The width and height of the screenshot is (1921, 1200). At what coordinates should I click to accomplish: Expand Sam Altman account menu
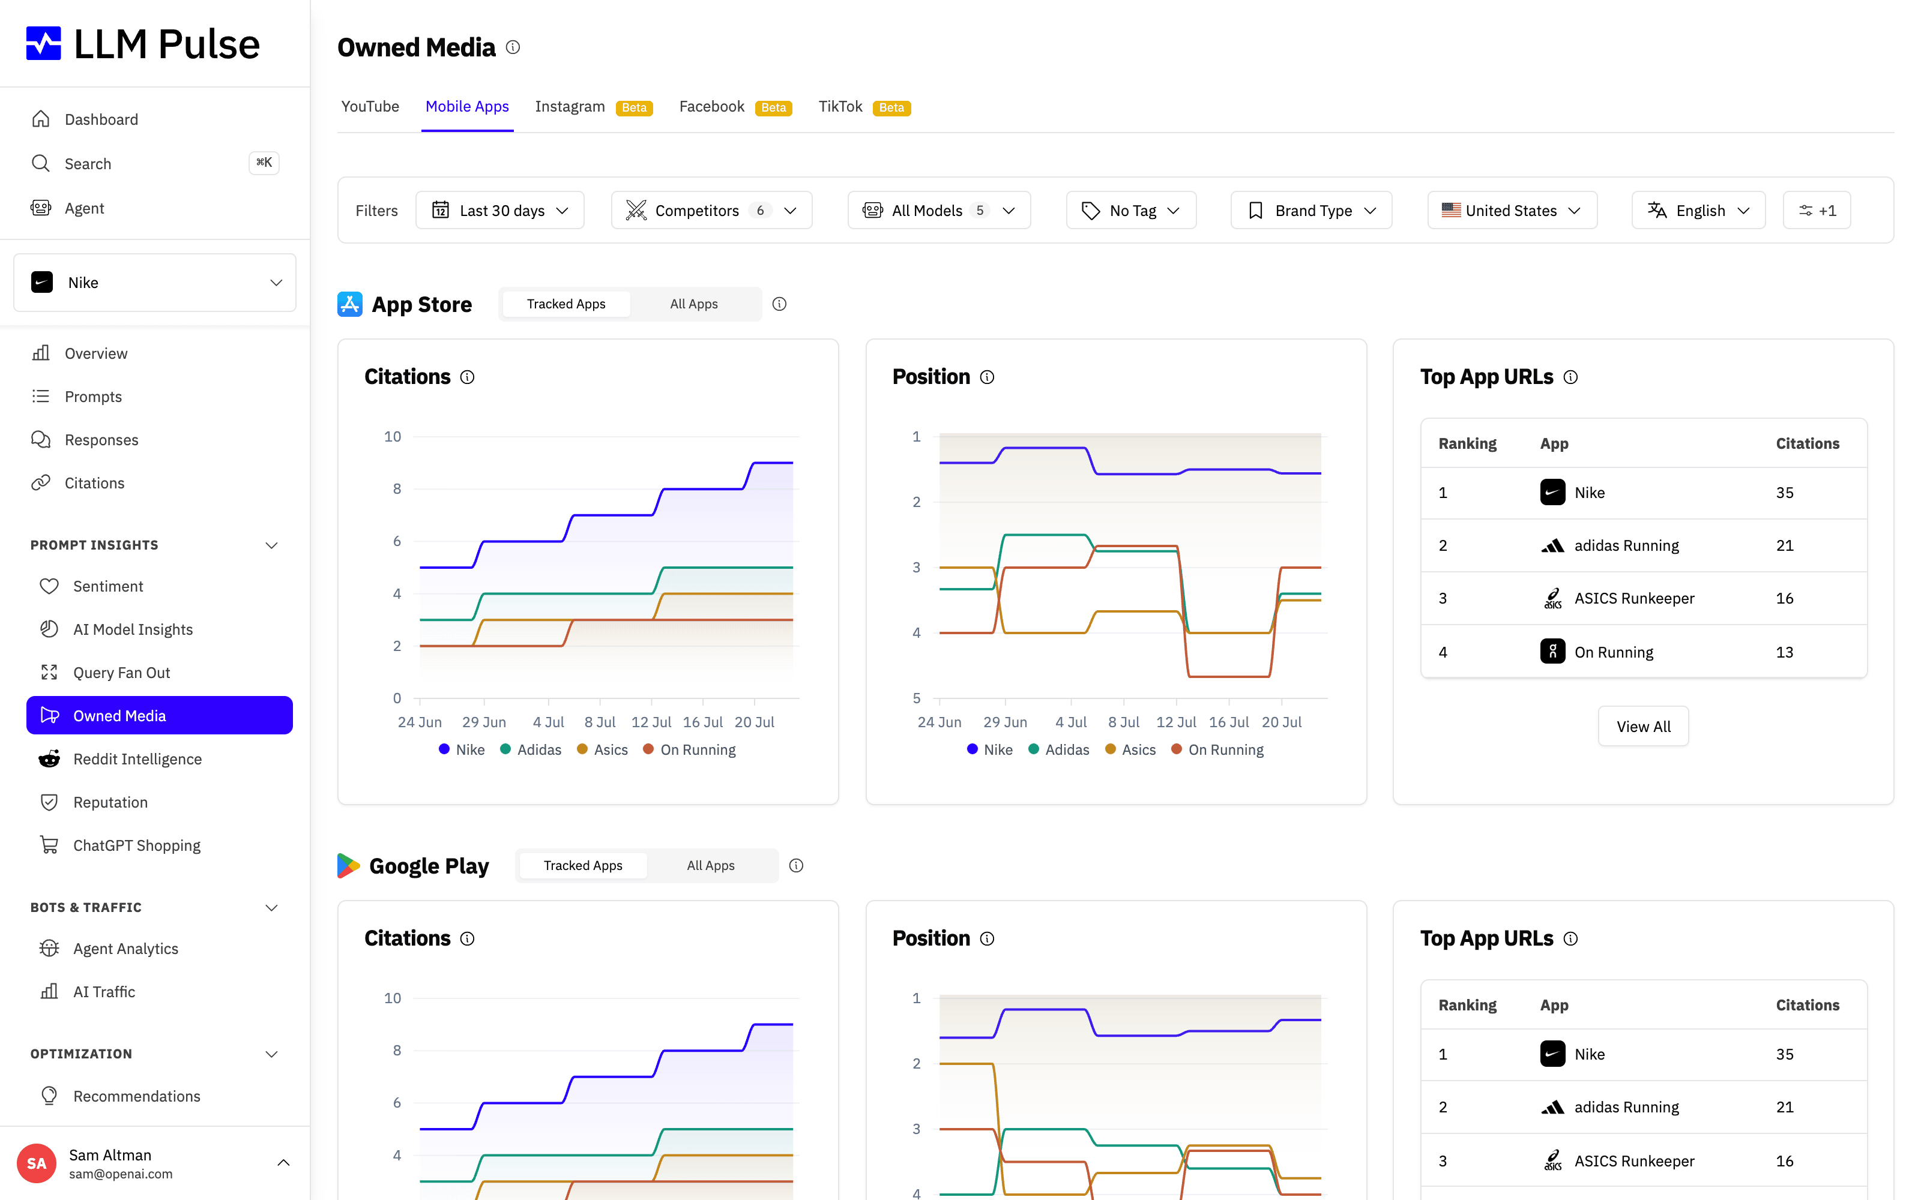[283, 1163]
